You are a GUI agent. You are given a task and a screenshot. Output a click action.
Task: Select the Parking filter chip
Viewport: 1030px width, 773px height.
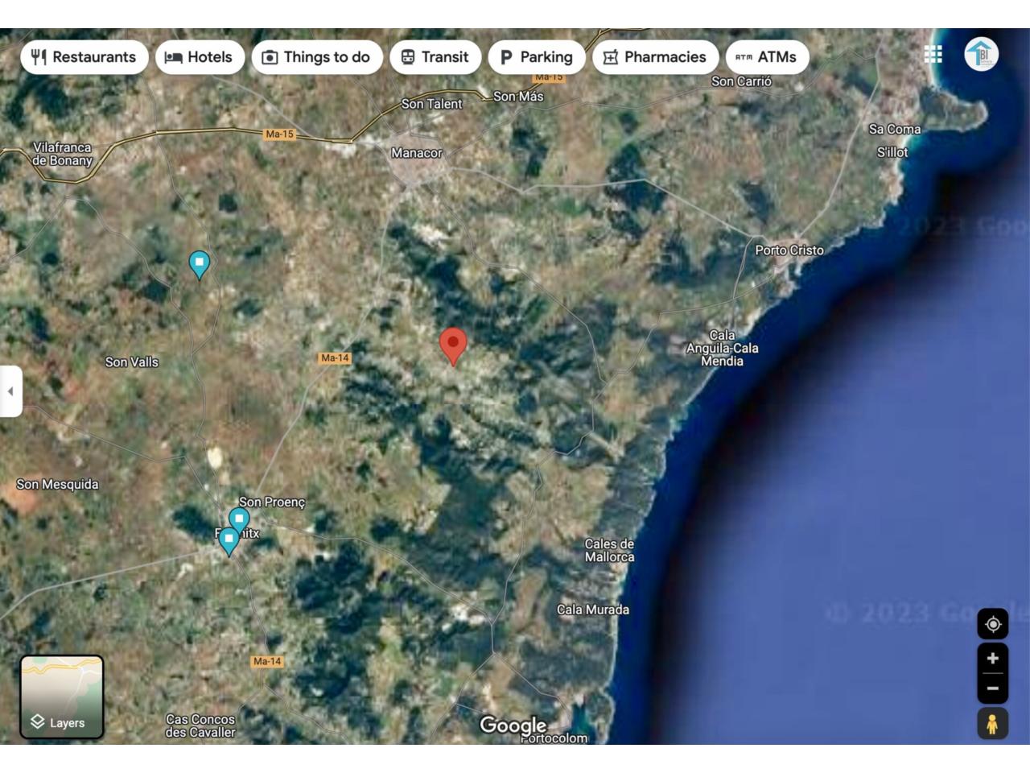[537, 57]
